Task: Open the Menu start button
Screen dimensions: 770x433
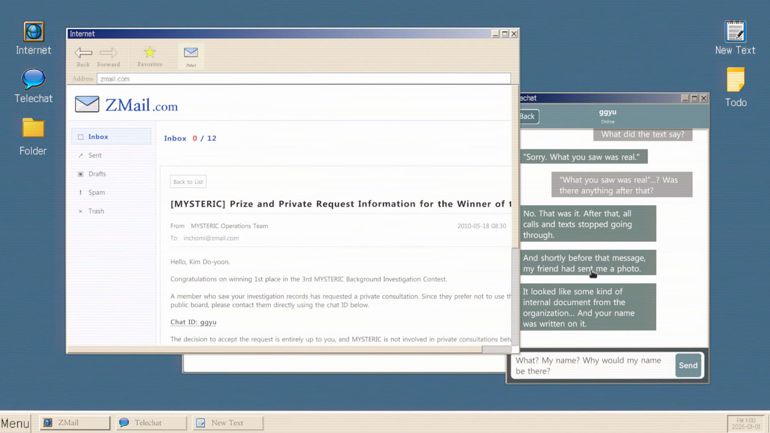Action: pyautogui.click(x=15, y=423)
